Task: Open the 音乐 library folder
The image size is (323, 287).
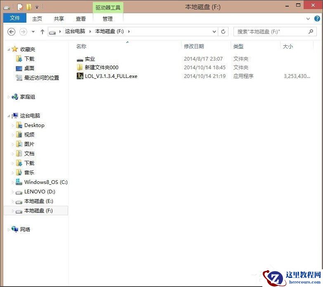Action: pos(29,172)
